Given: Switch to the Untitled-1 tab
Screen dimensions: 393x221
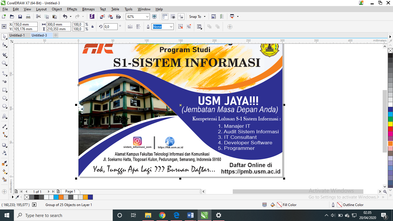Looking at the screenshot, I should click(x=17, y=35).
